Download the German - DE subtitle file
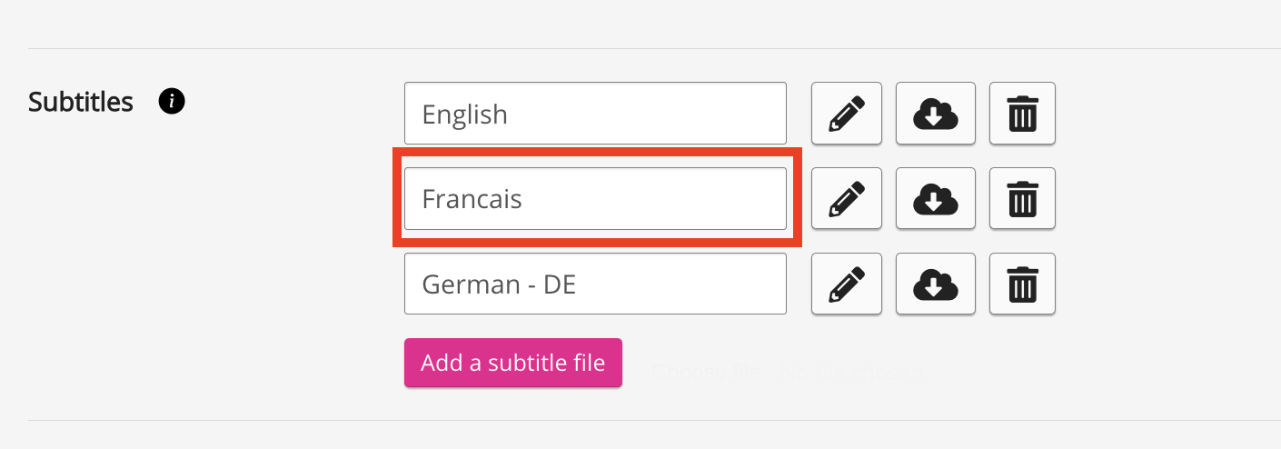Image resolution: width=1281 pixels, height=449 pixels. click(x=935, y=284)
